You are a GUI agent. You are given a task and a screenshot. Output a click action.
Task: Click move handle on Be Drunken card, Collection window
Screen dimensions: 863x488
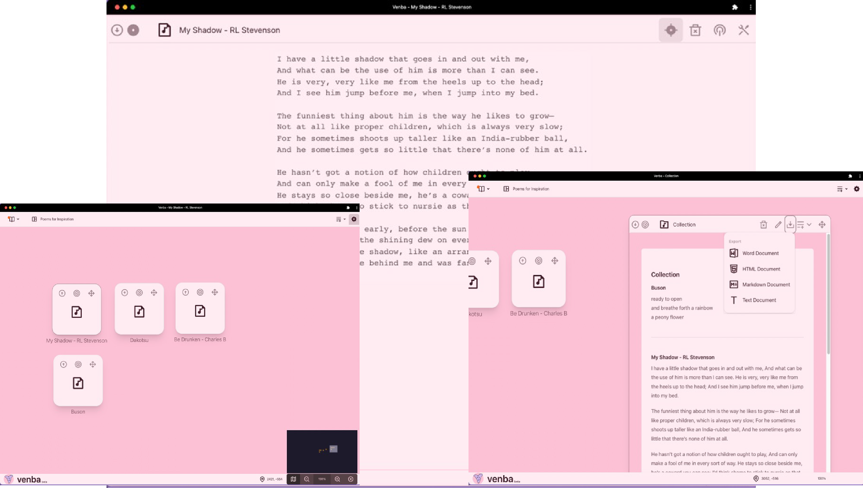555,261
